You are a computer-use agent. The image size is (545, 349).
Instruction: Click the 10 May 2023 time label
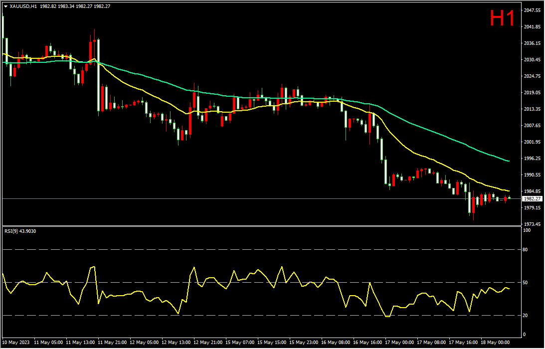[x=16, y=343]
